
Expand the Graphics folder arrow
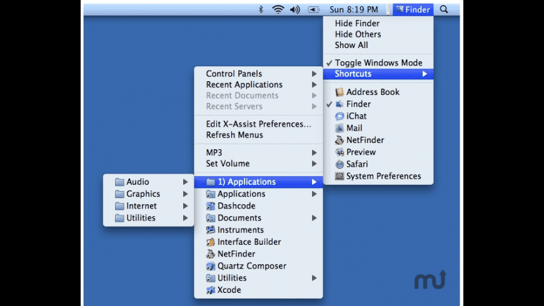pos(185,194)
